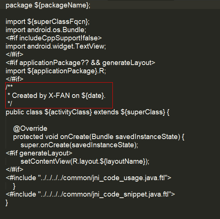This screenshot has width=220, height=219.
Task: Click the ${superClass} variable after extends
Action: pyautogui.click(x=143, y=112)
